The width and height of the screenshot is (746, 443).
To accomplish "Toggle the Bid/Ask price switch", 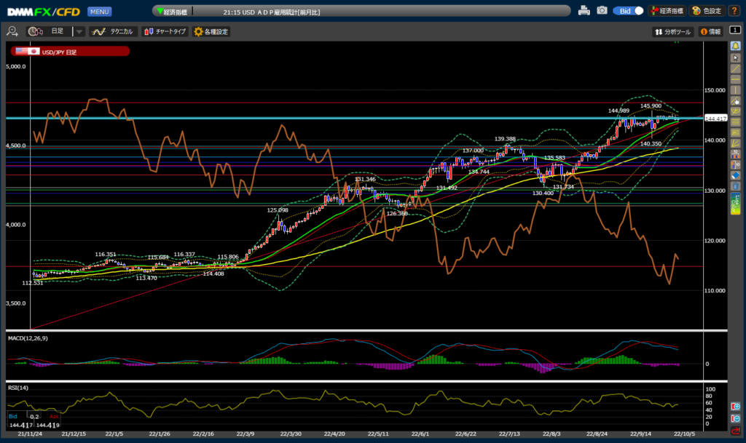I will point(629,11).
